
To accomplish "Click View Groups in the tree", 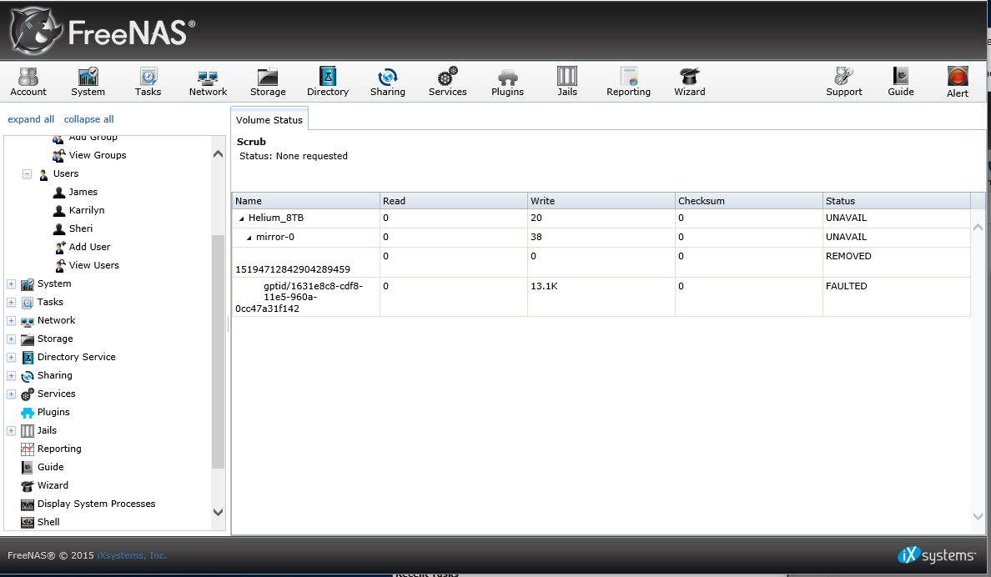I will tap(98, 155).
